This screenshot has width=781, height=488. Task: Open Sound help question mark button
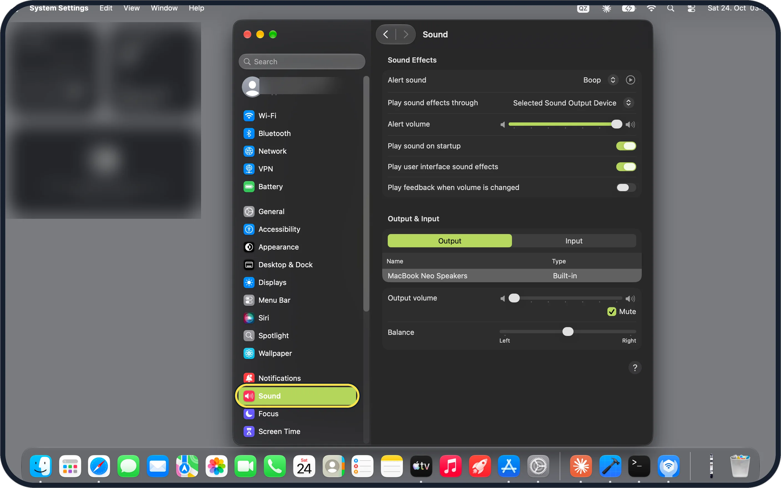635,368
